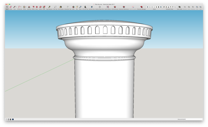Screen dimensions: 208x127
Task: Choose the Paint Bucket tool
Action: [x=61, y=7]
